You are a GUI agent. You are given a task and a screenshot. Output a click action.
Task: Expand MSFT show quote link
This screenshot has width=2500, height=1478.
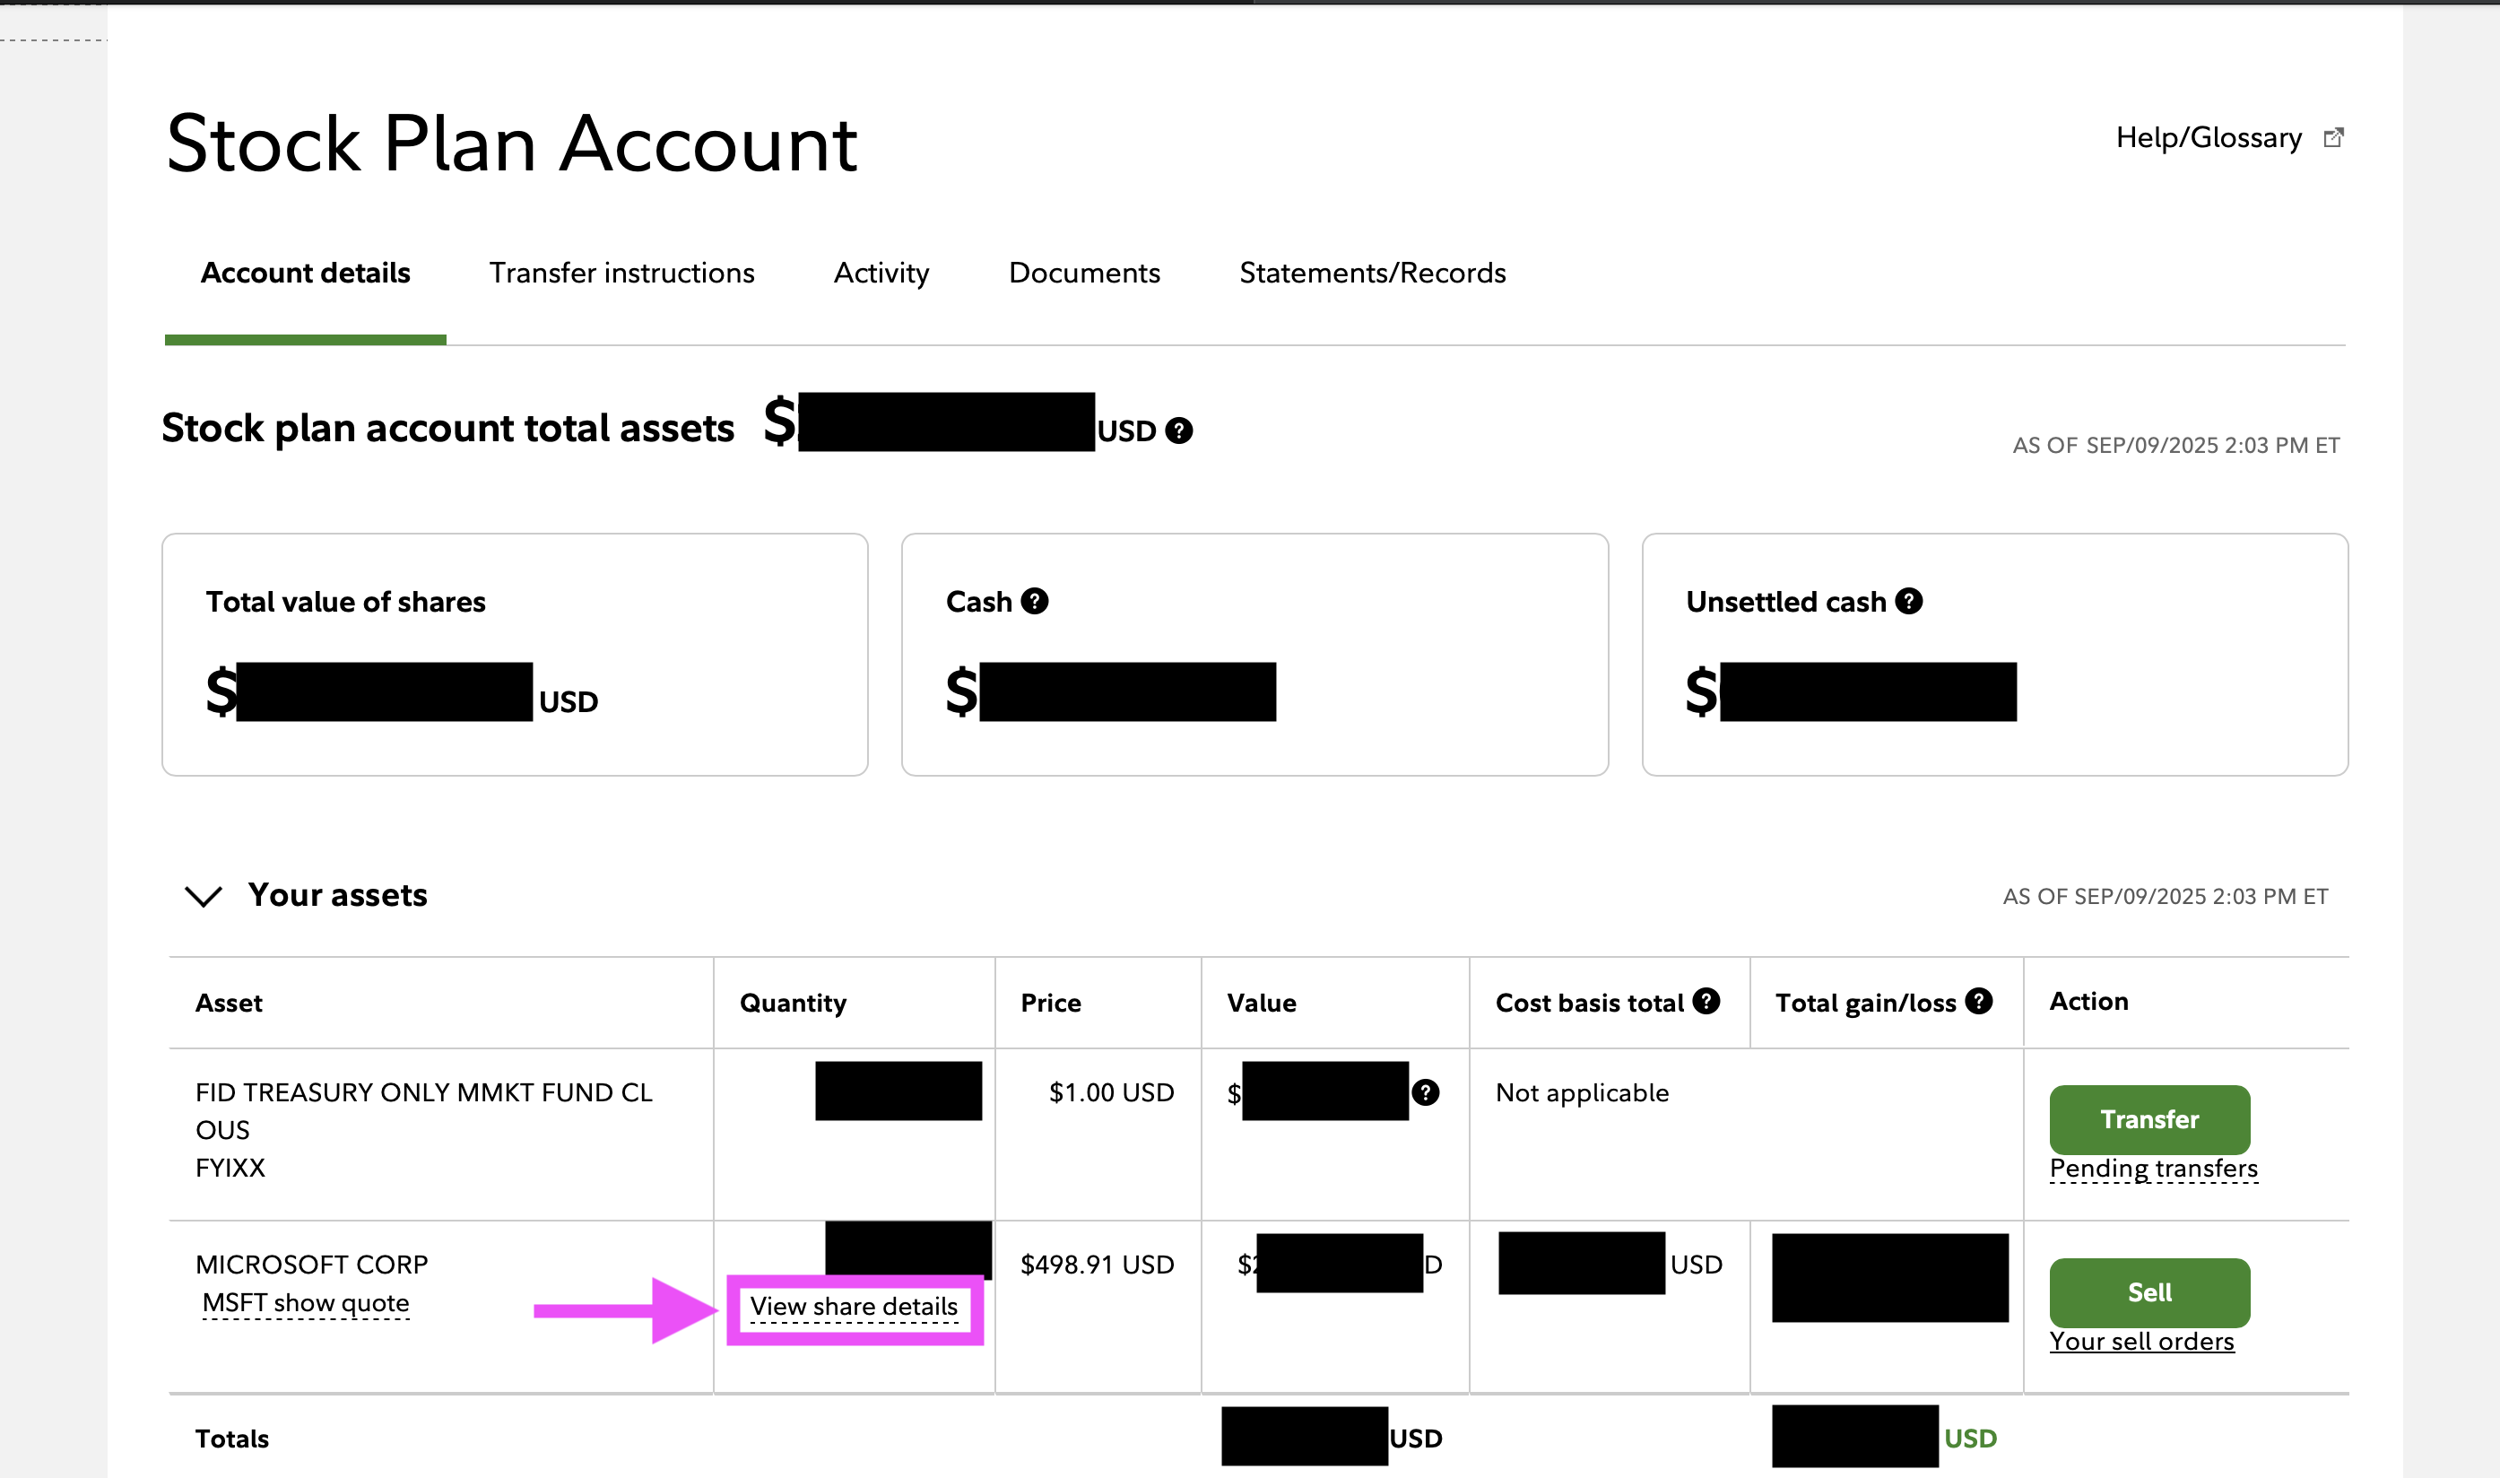click(306, 1303)
